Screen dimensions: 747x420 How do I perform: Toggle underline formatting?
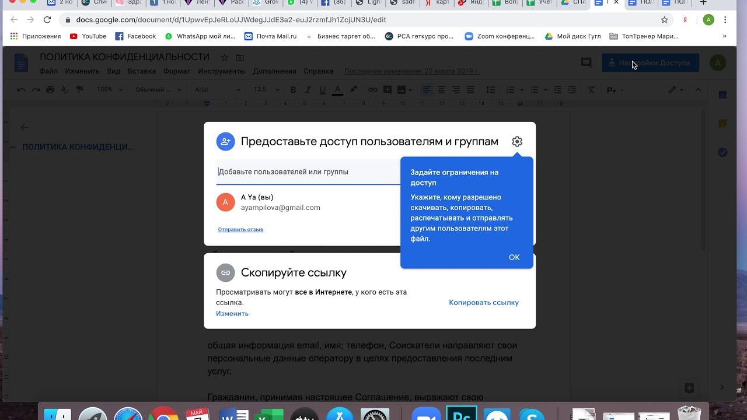(323, 90)
